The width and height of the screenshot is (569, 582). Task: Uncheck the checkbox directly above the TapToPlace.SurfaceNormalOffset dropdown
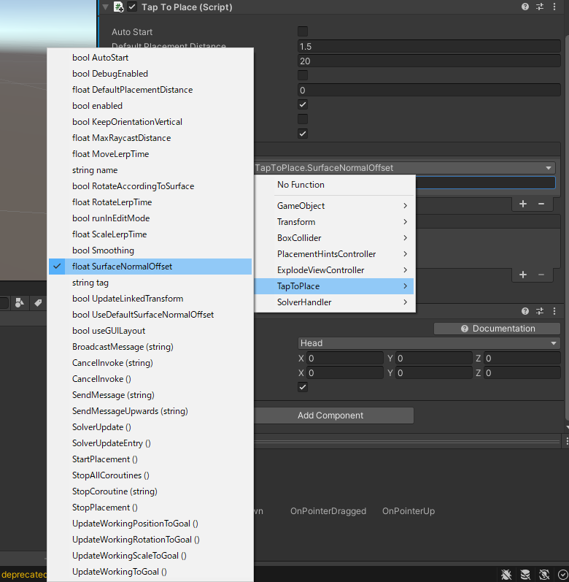point(303,134)
